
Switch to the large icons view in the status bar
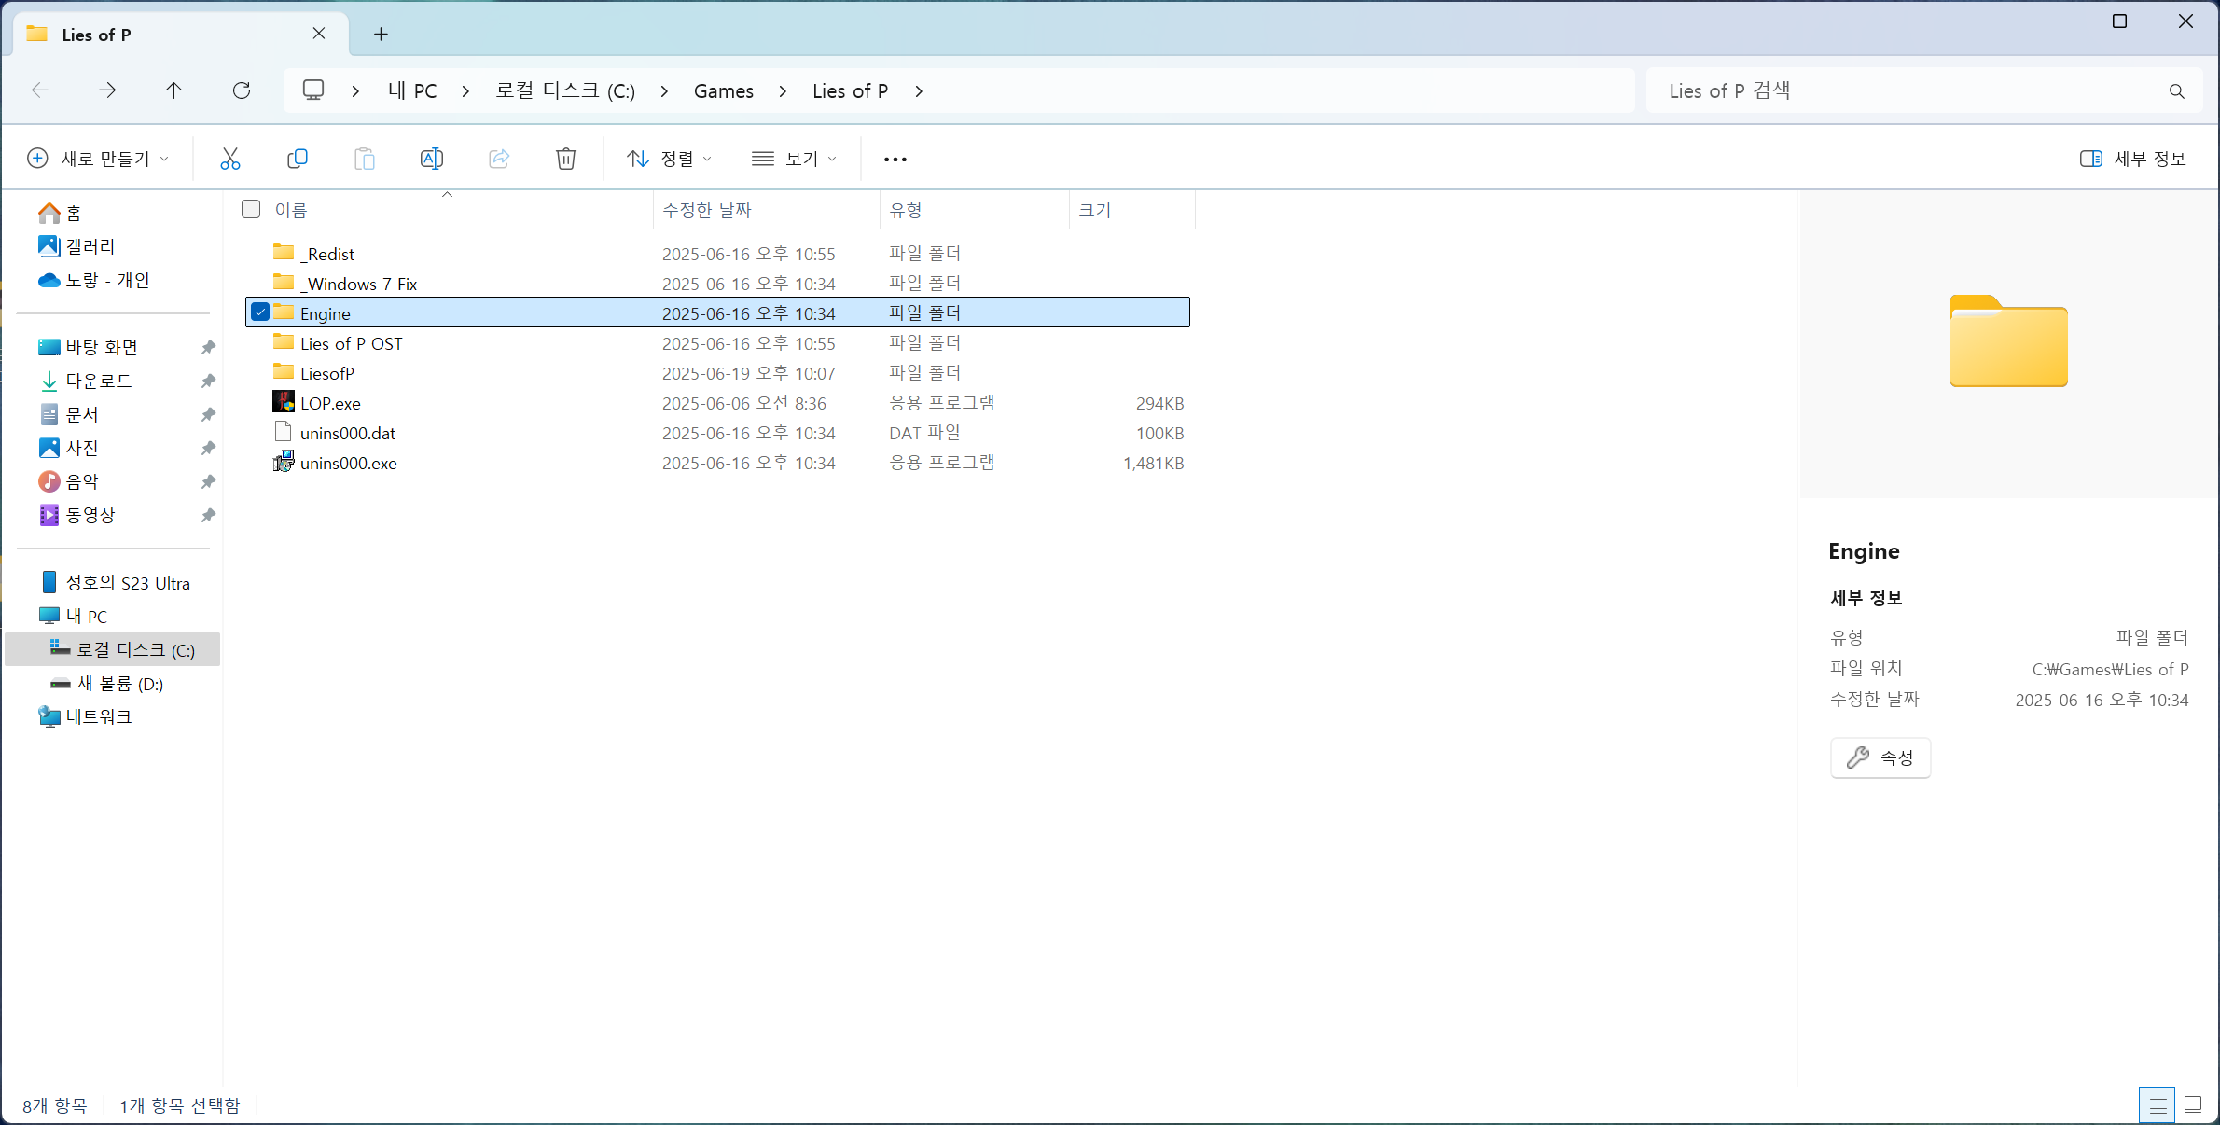pyautogui.click(x=2193, y=1105)
